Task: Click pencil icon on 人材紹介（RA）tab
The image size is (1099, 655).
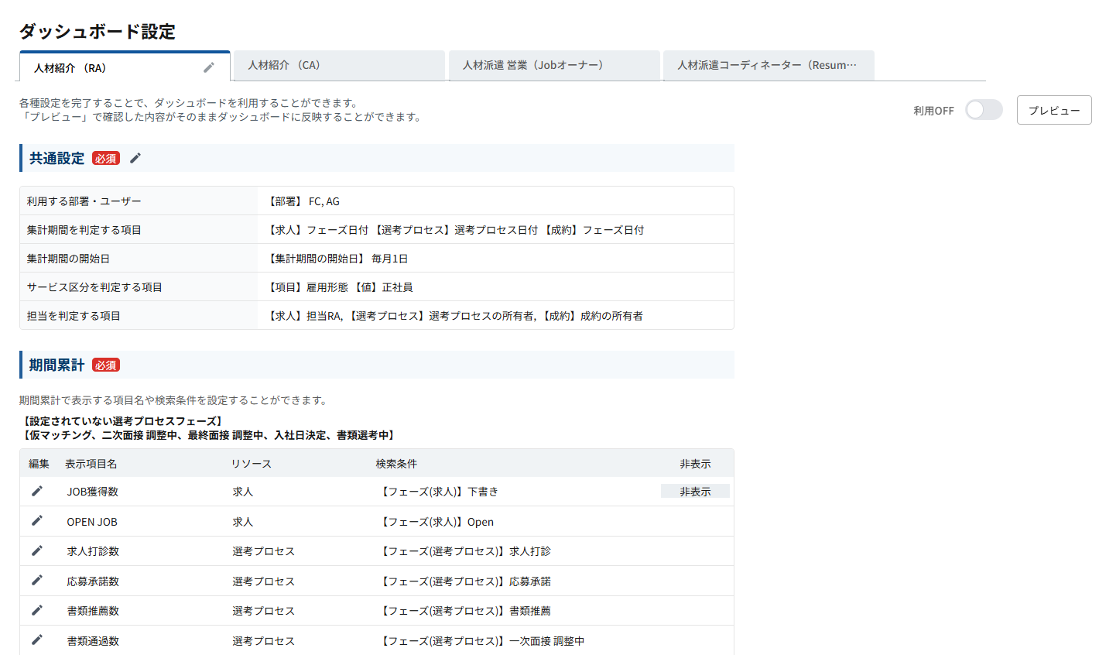Action: pyautogui.click(x=209, y=68)
